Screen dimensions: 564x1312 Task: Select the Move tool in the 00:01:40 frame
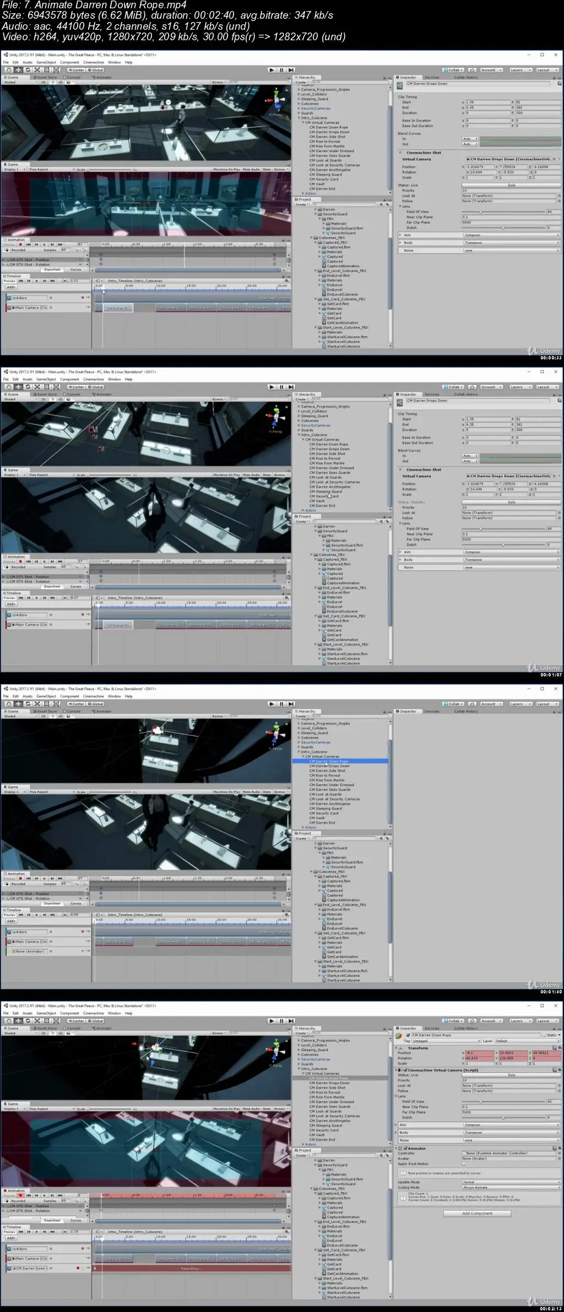(18, 704)
